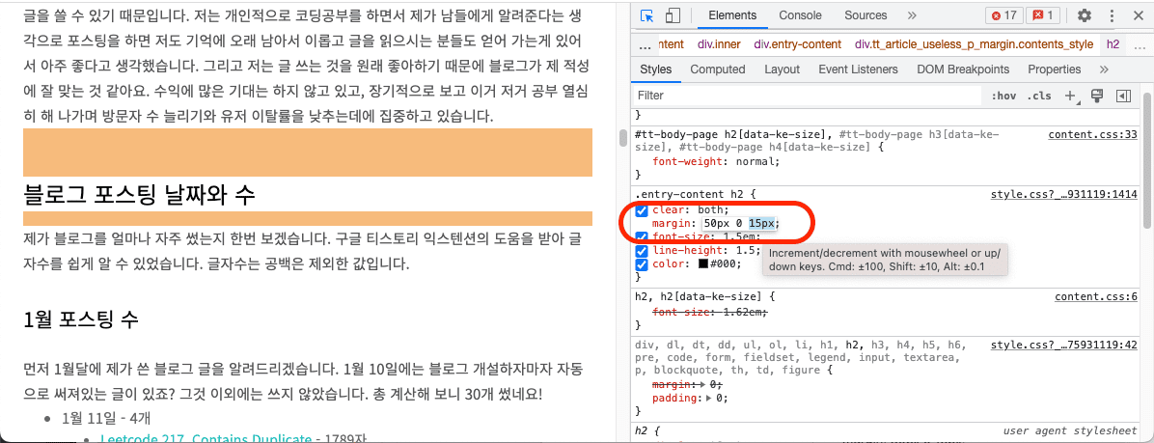
Task: Show more main DevTools tabs chevron
Action: pos(912,15)
